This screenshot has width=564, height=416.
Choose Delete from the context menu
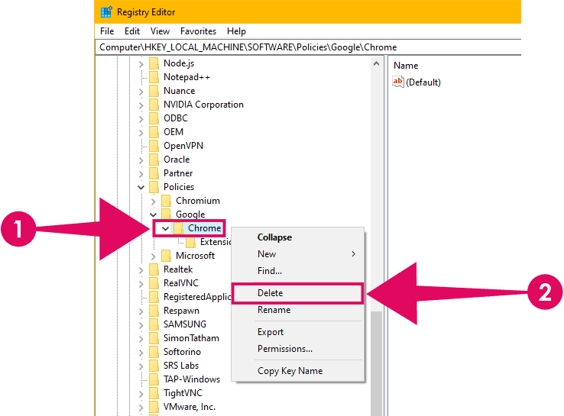click(x=297, y=293)
